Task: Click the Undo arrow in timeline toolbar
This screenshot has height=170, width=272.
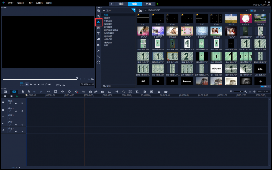Action: point(34,92)
